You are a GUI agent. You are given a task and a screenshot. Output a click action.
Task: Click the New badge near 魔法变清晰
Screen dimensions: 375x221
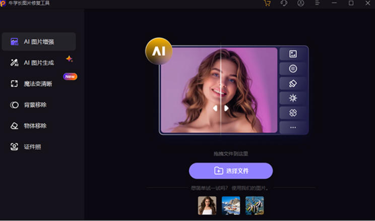tap(70, 76)
